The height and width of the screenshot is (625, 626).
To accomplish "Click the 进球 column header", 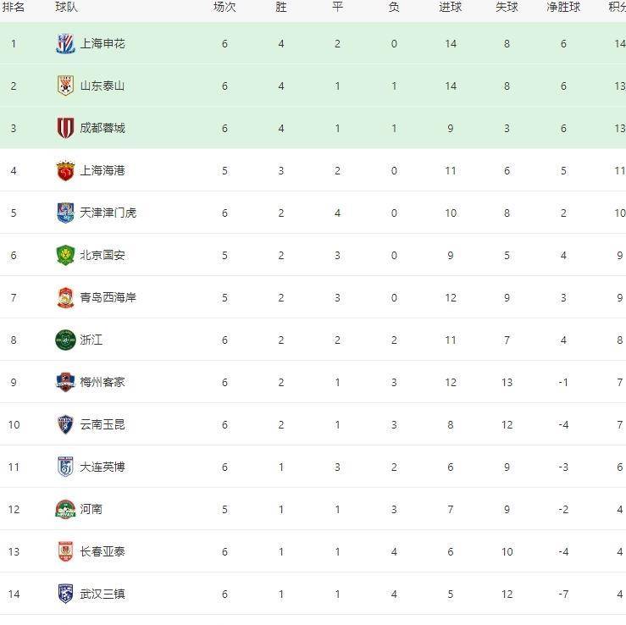I will 451,7.
